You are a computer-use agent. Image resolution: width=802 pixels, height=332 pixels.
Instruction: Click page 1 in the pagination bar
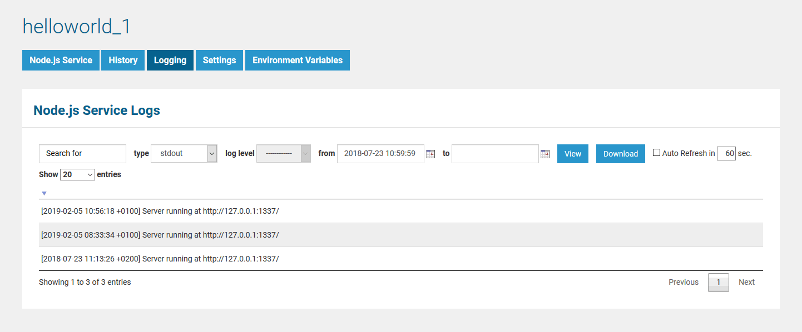(x=718, y=282)
